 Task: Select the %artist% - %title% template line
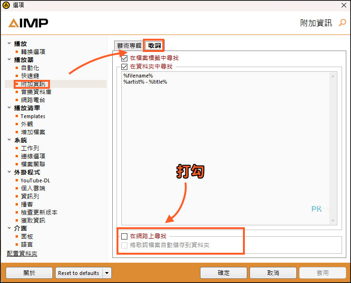[145, 82]
